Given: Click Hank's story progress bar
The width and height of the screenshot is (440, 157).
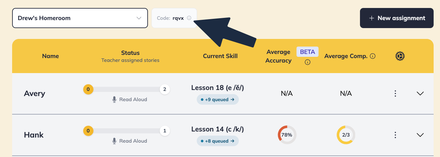Looking at the screenshot, I should click(127, 131).
